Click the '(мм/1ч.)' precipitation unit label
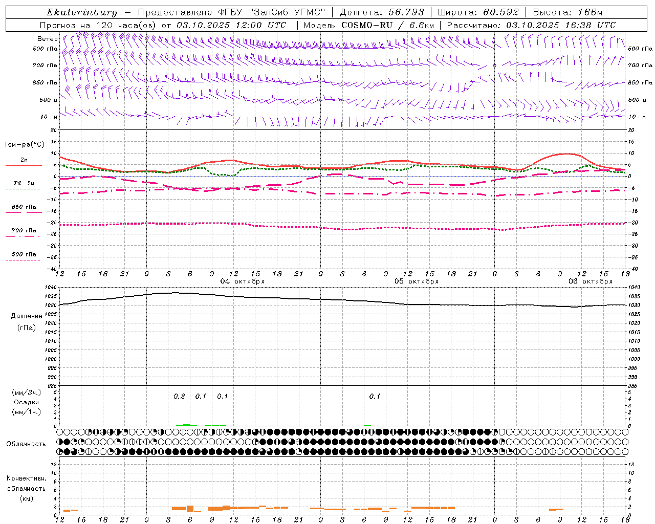This screenshot has width=655, height=524. [27, 412]
